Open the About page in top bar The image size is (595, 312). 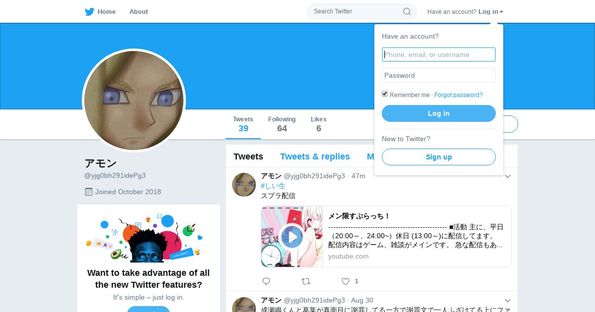138,12
